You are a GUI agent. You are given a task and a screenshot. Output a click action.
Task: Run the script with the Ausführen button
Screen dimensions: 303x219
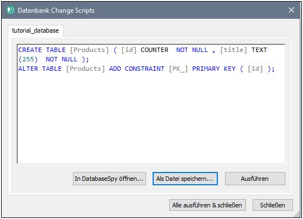tap(255, 179)
